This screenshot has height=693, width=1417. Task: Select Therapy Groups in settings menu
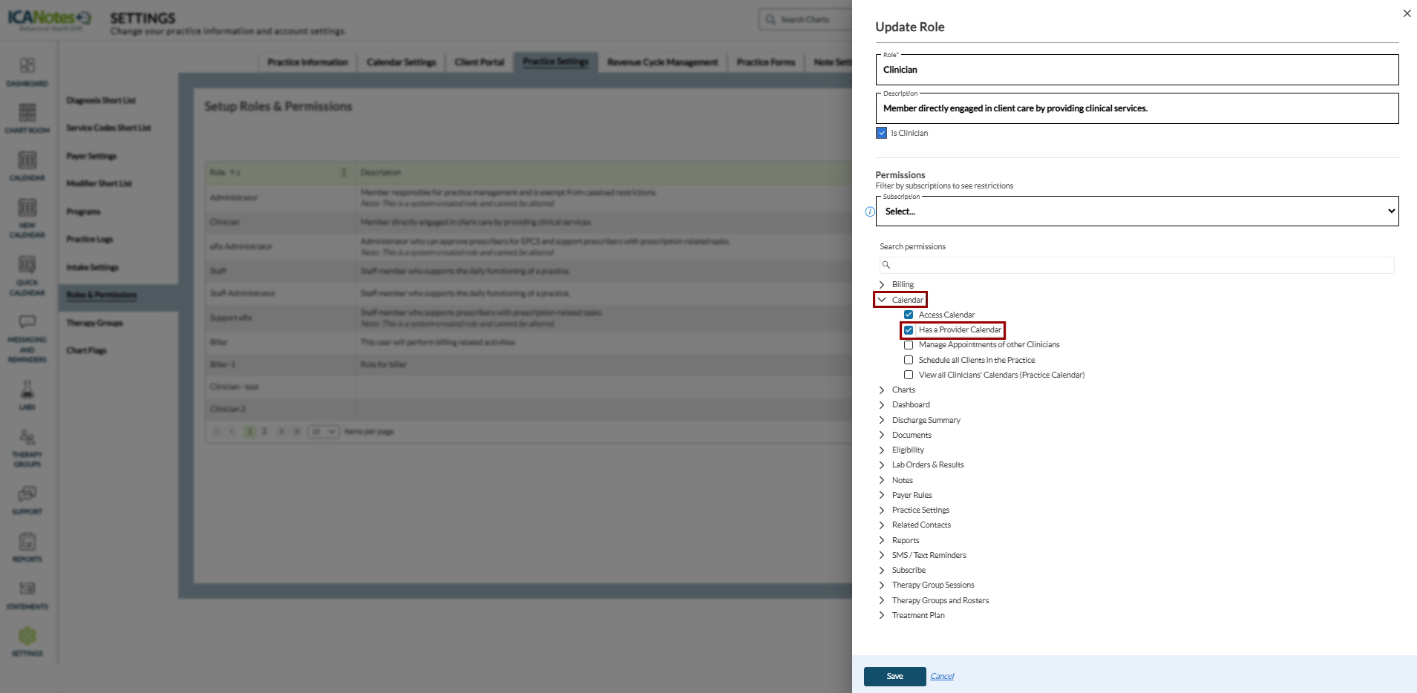click(95, 323)
